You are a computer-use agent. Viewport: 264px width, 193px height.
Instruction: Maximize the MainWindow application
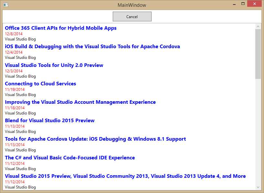click(243, 4)
